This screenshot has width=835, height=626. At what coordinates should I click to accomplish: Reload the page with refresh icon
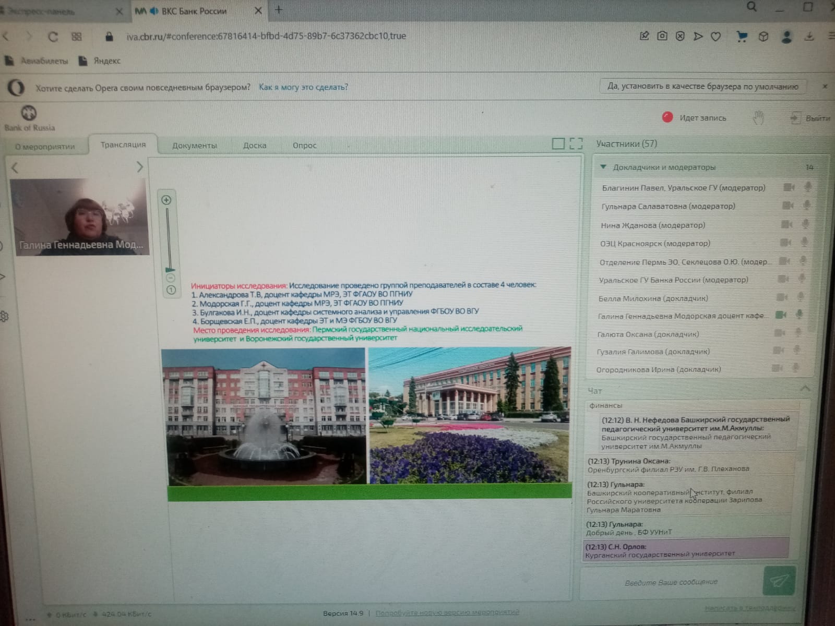pyautogui.click(x=53, y=37)
